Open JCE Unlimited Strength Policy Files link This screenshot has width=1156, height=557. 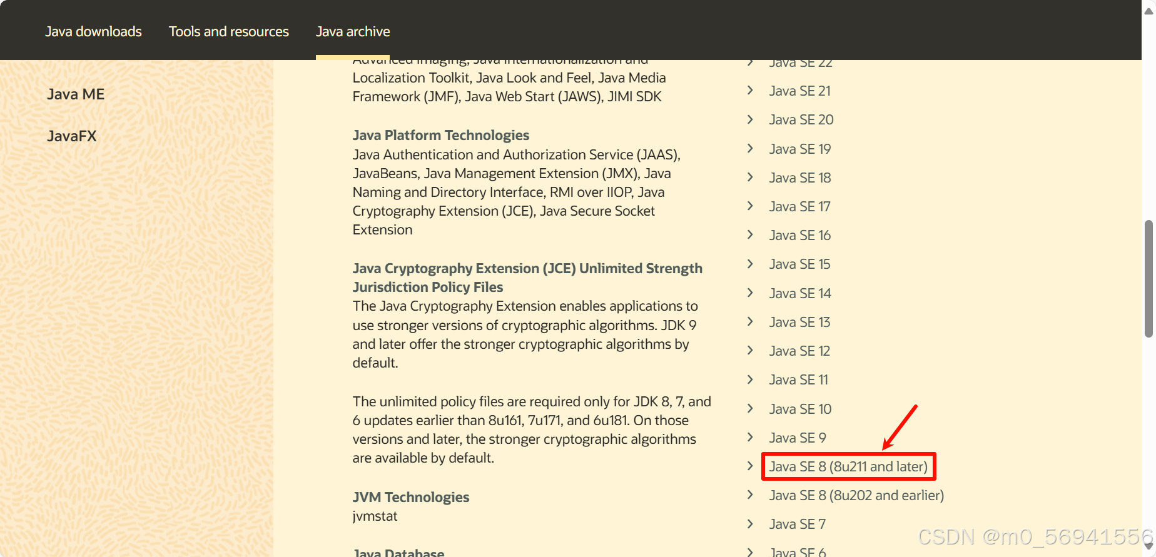click(527, 278)
